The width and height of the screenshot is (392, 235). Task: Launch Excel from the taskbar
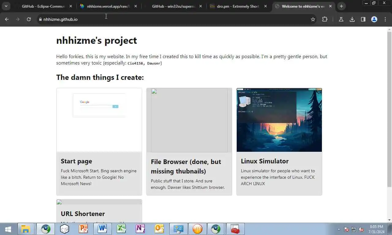tap(121, 229)
